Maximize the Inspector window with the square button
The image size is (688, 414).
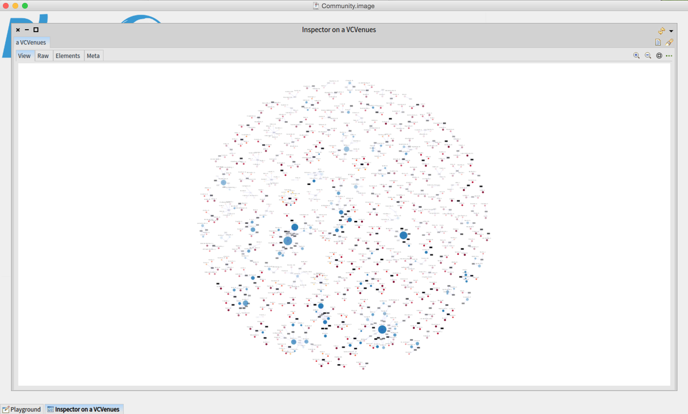point(36,30)
